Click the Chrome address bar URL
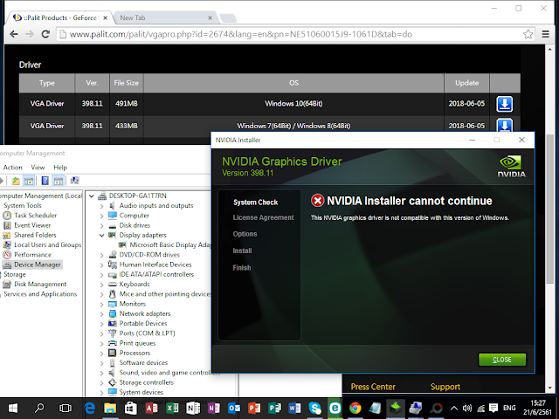The image size is (559, 419). tap(241, 34)
